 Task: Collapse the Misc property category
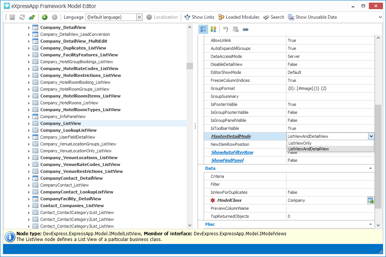(370, 224)
